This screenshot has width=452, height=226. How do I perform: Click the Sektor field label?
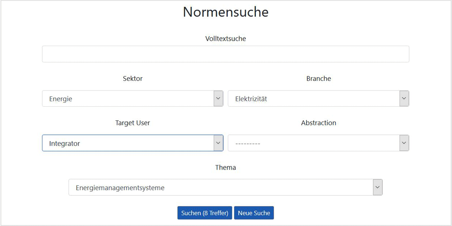tap(132, 78)
